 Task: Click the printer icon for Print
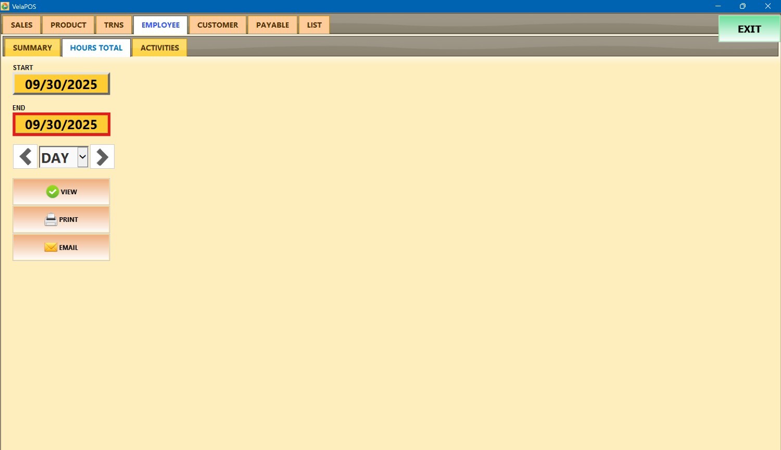(x=51, y=220)
